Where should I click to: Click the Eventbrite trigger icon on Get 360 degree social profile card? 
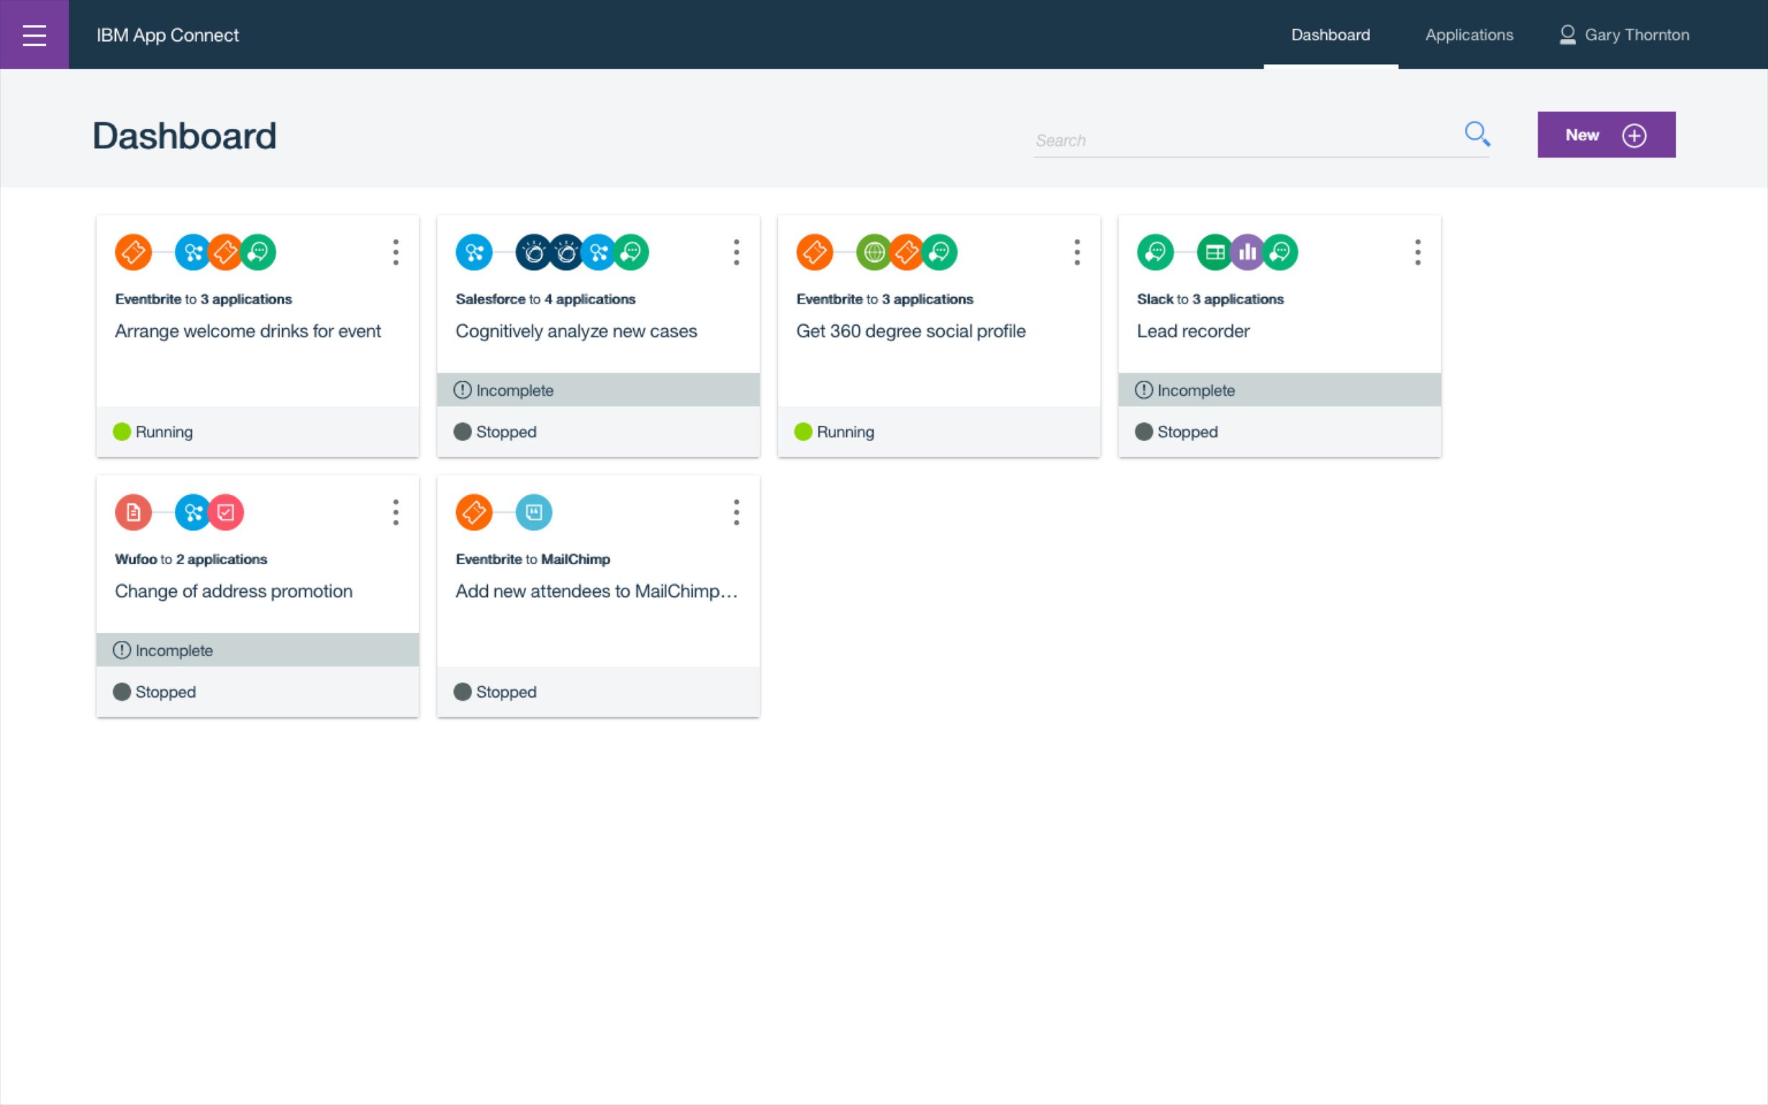click(x=814, y=252)
